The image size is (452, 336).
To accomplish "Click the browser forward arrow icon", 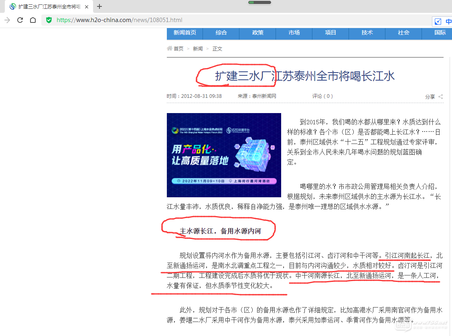I will [x=7, y=20].
